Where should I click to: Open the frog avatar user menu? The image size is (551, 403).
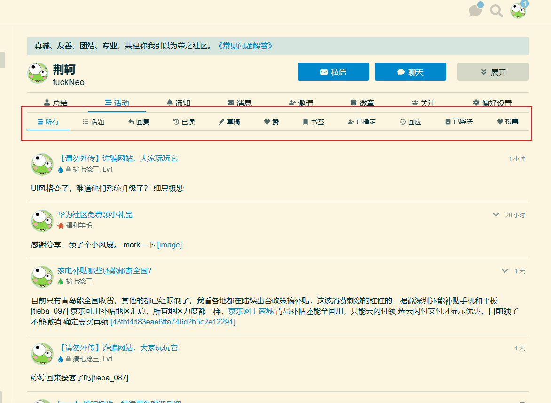click(518, 10)
